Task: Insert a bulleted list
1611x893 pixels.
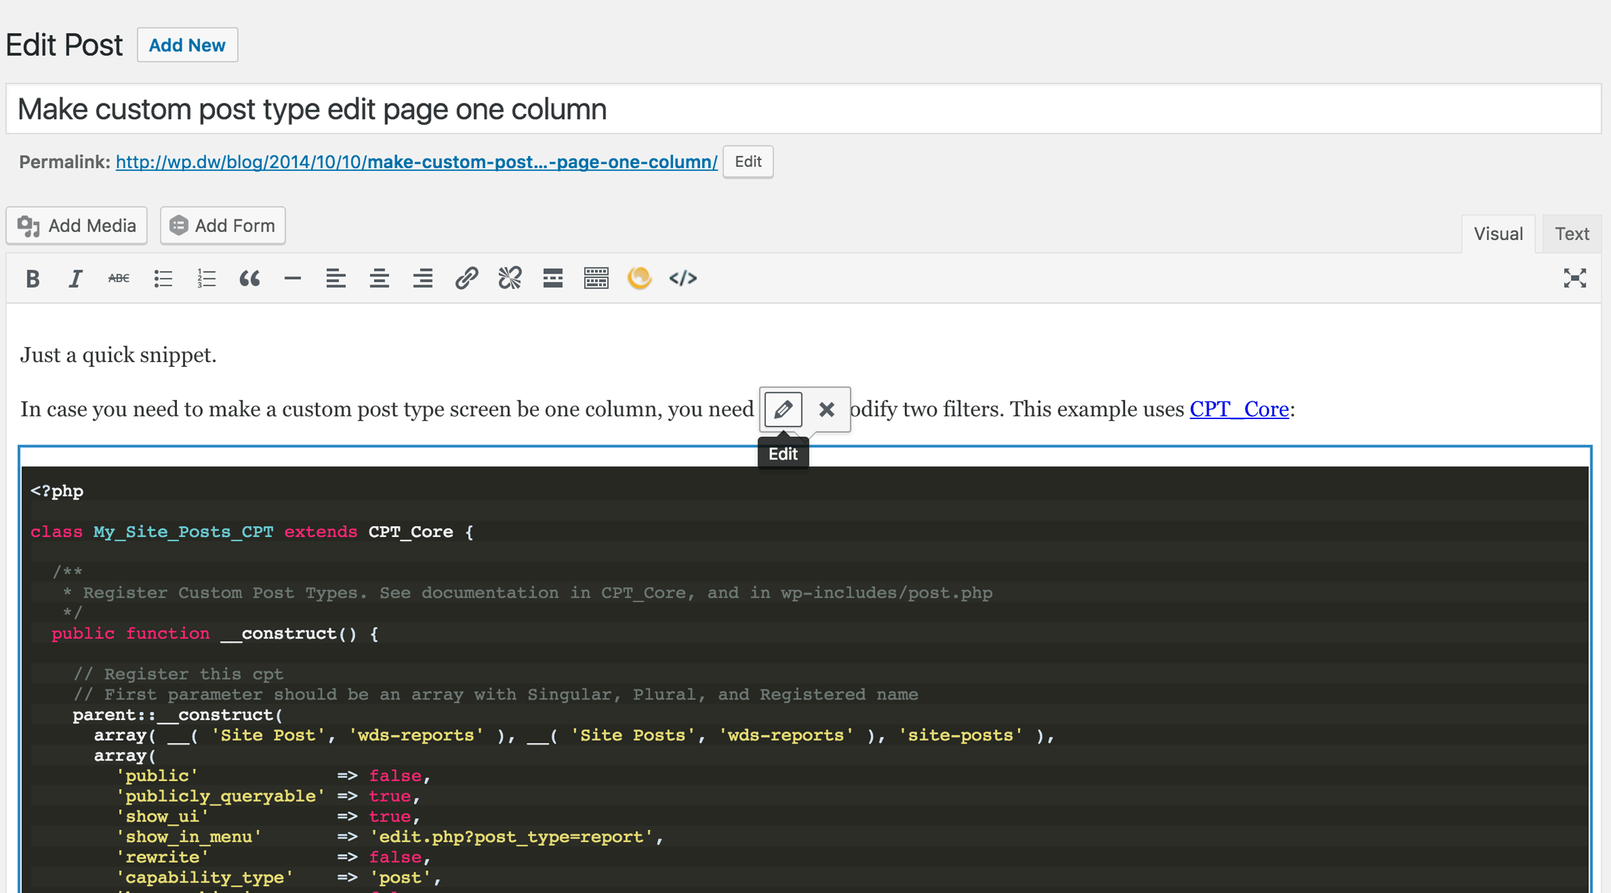Action: pyautogui.click(x=162, y=278)
